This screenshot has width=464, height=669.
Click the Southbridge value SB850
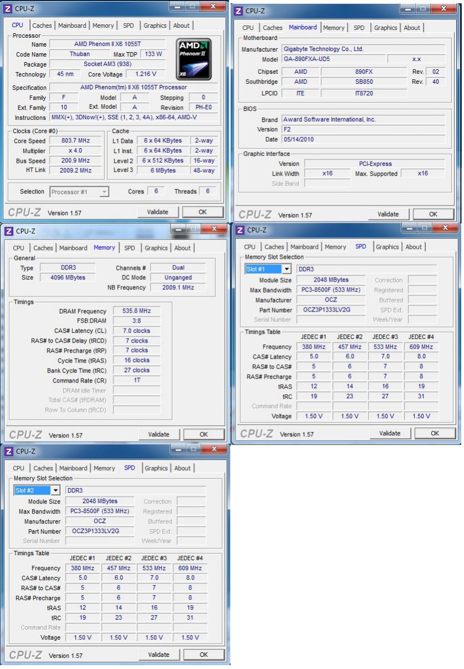pos(364,82)
